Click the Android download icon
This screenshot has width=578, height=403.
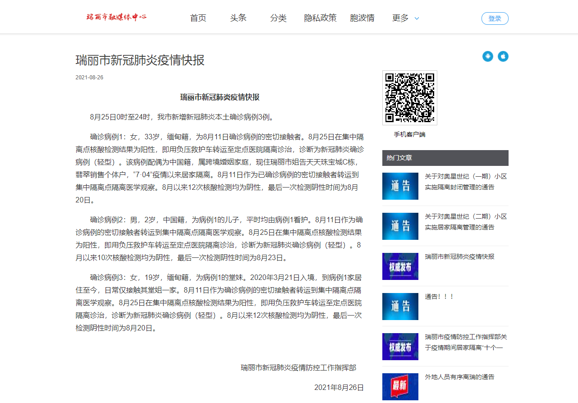(x=487, y=56)
